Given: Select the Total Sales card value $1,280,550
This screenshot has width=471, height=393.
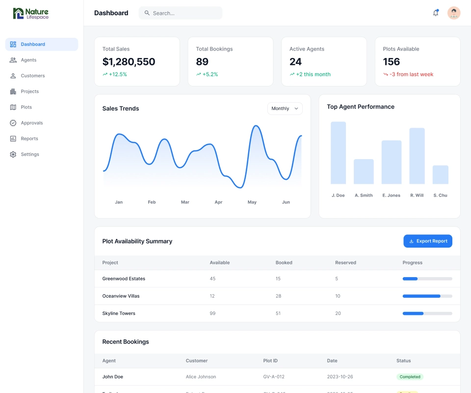Looking at the screenshot, I should (x=129, y=61).
